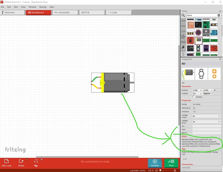Viewport: 223px width, 172px height.
Task: Select the DC motor part thumbnail
Action: 198,40
